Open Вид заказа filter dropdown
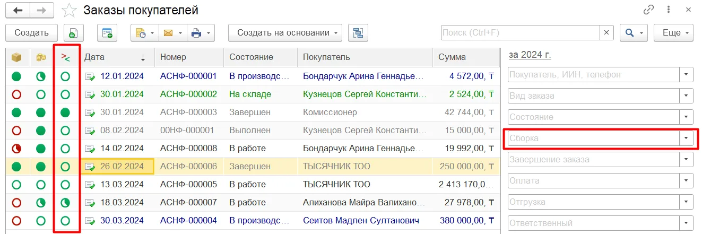The image size is (702, 234). pyautogui.click(x=687, y=96)
